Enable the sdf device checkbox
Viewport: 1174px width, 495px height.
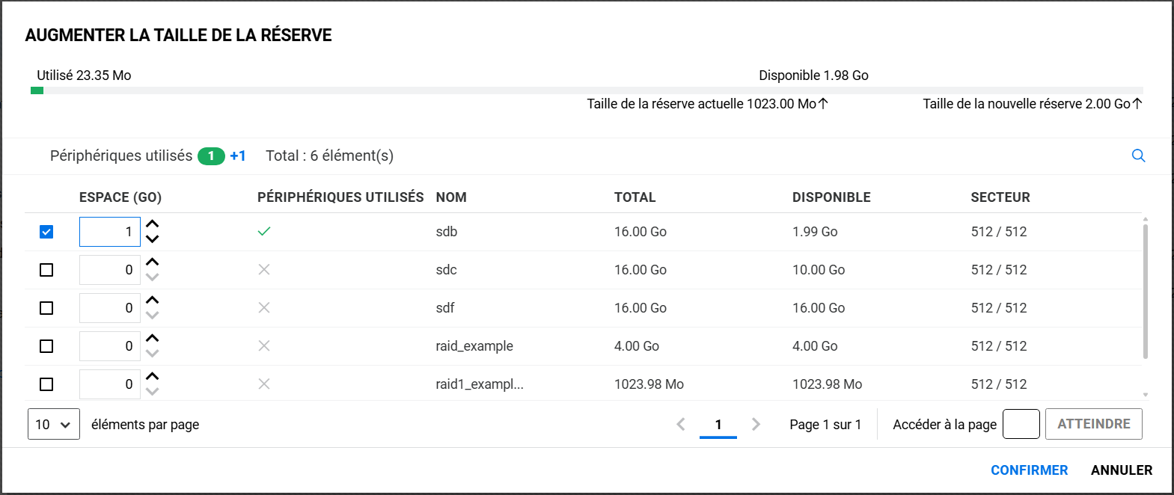click(x=46, y=308)
